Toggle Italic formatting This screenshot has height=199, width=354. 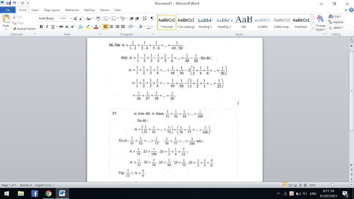(x=47, y=27)
